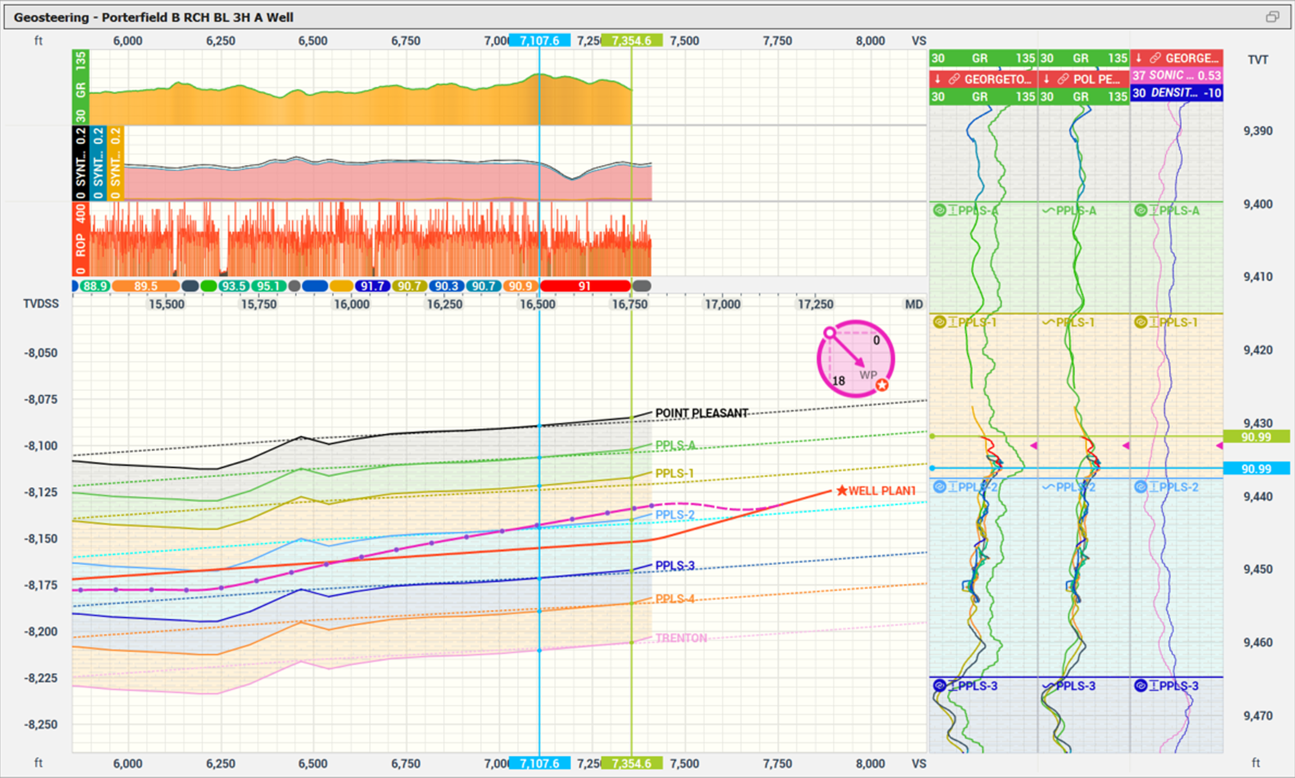Click down arrow on GEORGE... third track header

[x=1139, y=58]
